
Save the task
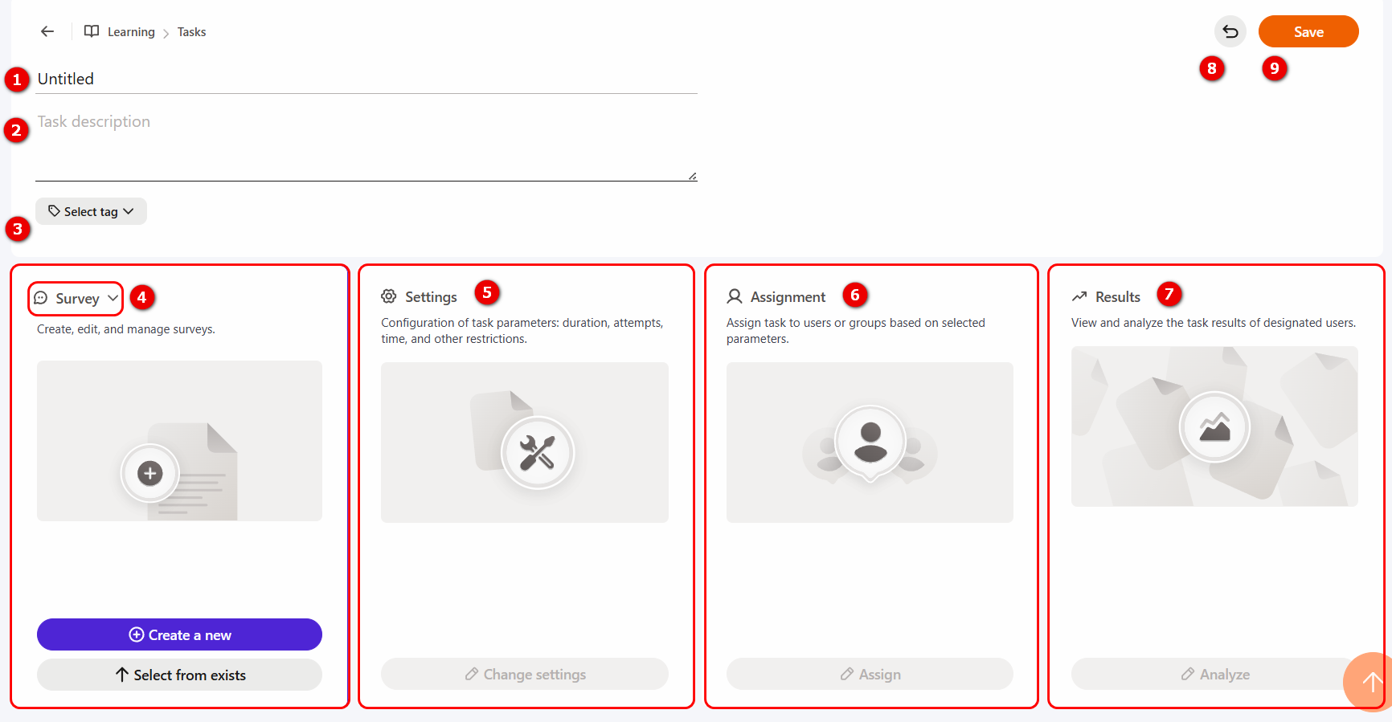tap(1308, 31)
